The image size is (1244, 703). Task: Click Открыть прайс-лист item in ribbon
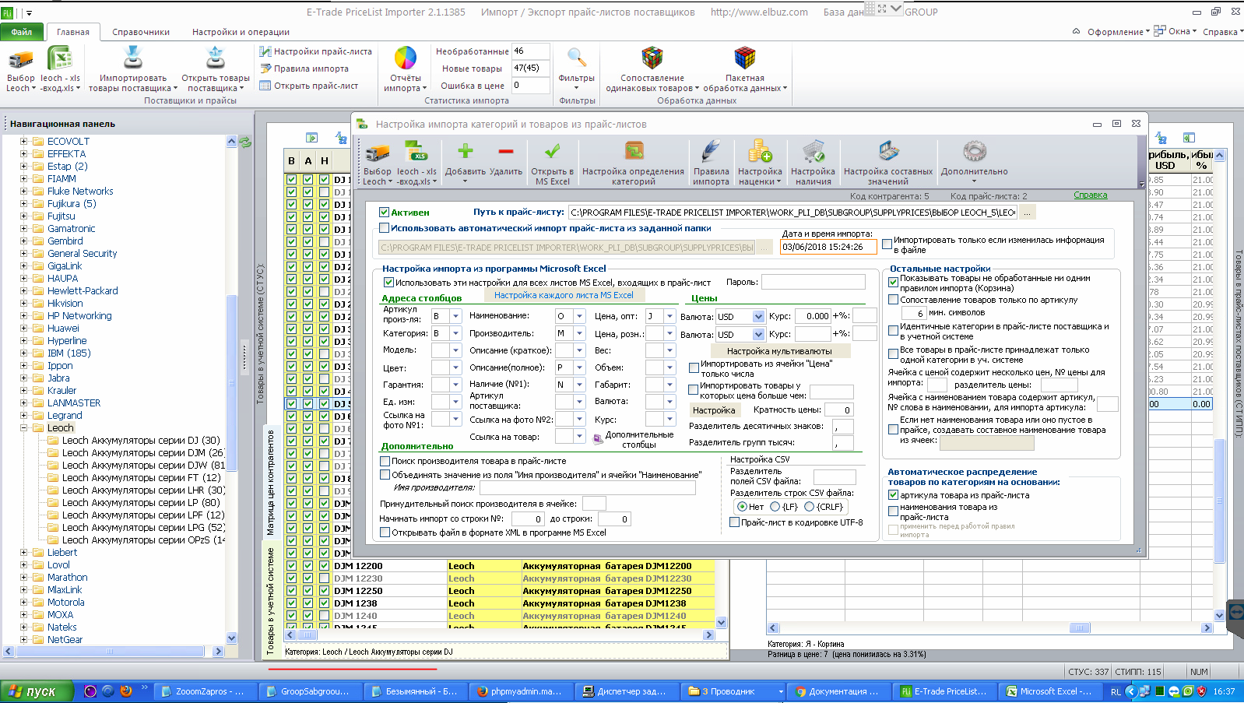pyautogui.click(x=308, y=86)
